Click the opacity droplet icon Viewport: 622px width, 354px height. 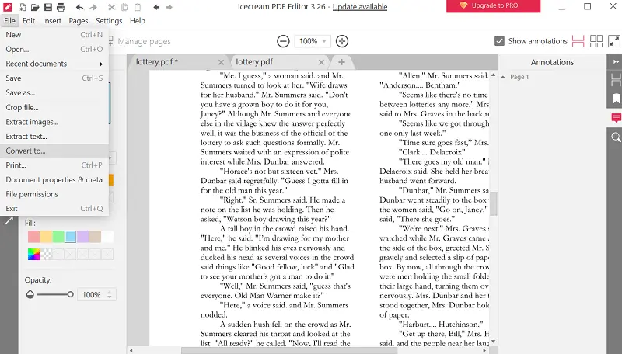point(30,294)
